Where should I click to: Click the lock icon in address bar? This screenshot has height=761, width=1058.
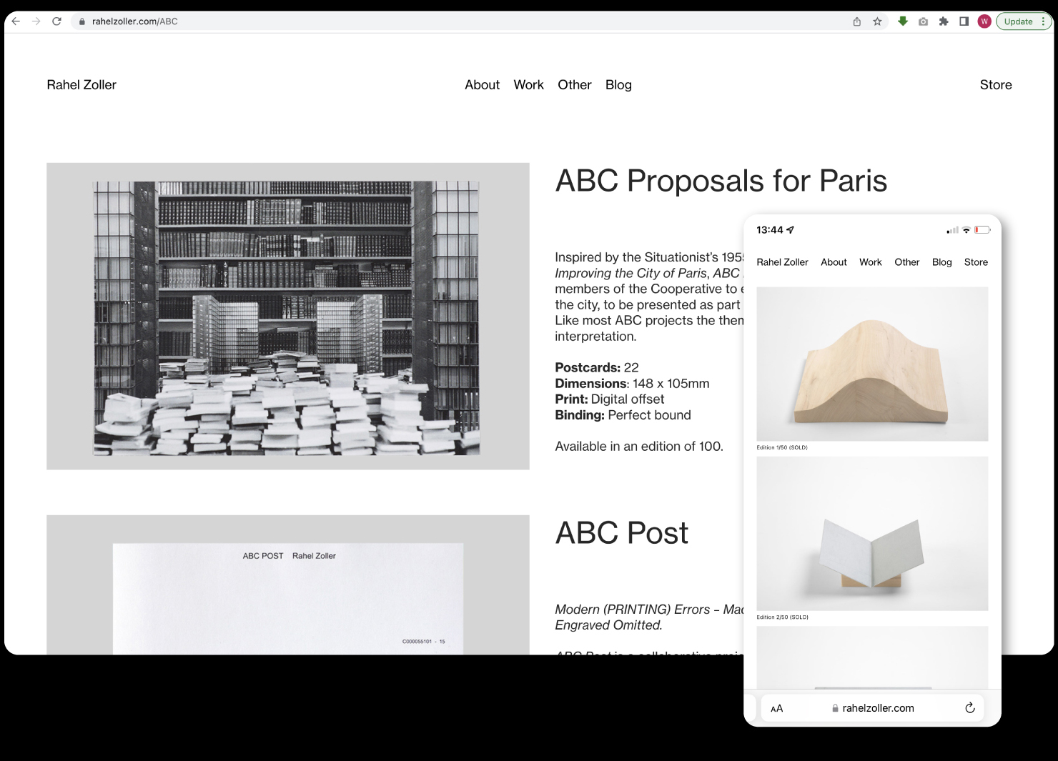point(82,21)
